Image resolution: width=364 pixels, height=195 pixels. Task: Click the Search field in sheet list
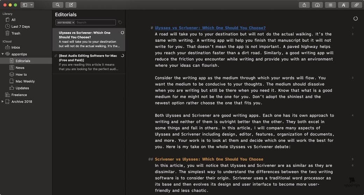tap(95, 22)
